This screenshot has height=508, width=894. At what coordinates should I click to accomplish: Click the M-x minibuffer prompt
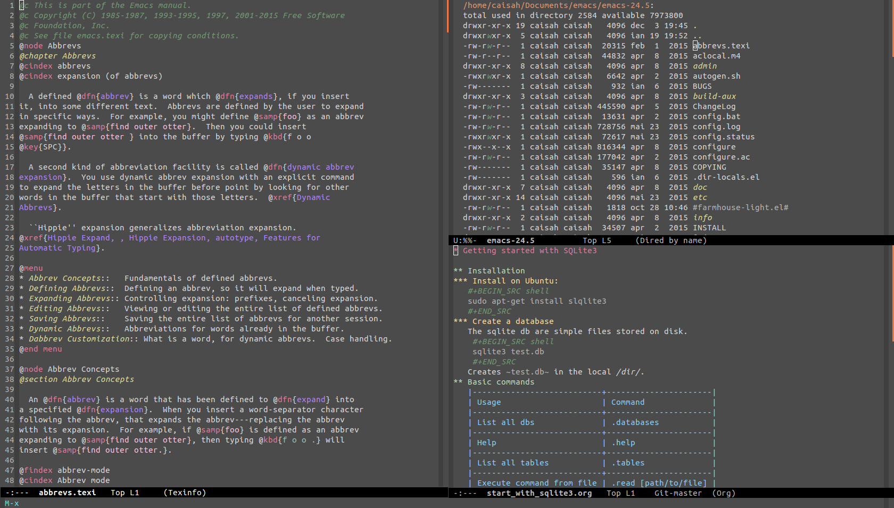point(12,503)
